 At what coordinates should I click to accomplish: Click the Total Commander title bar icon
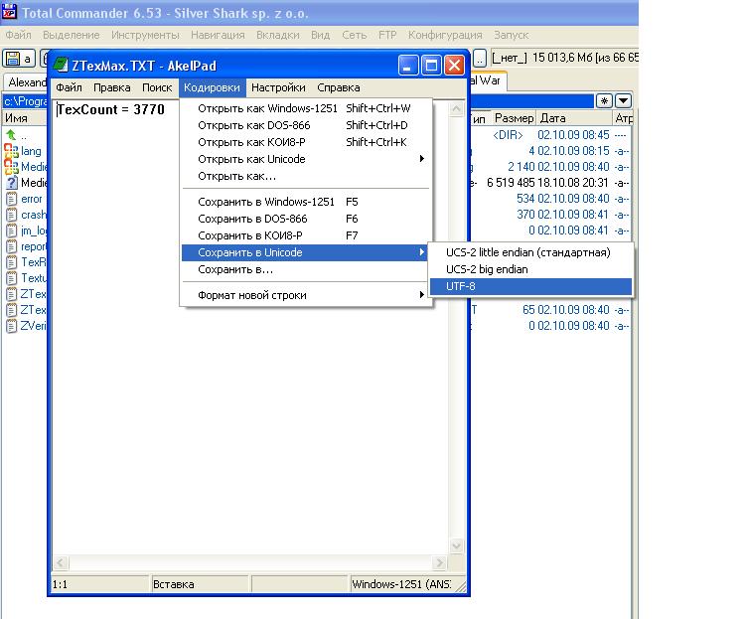click(x=10, y=11)
